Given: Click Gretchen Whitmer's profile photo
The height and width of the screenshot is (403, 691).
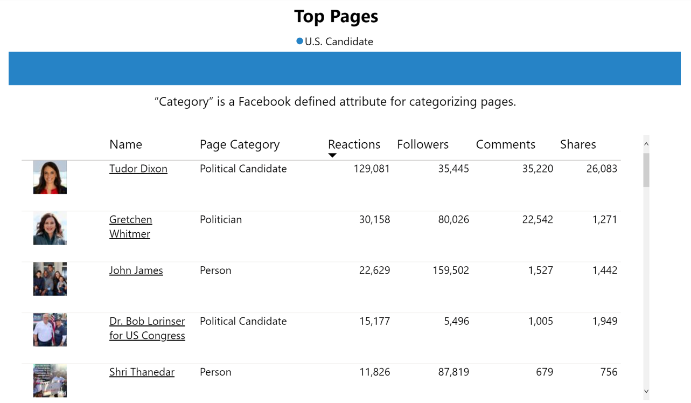Looking at the screenshot, I should point(50,228).
